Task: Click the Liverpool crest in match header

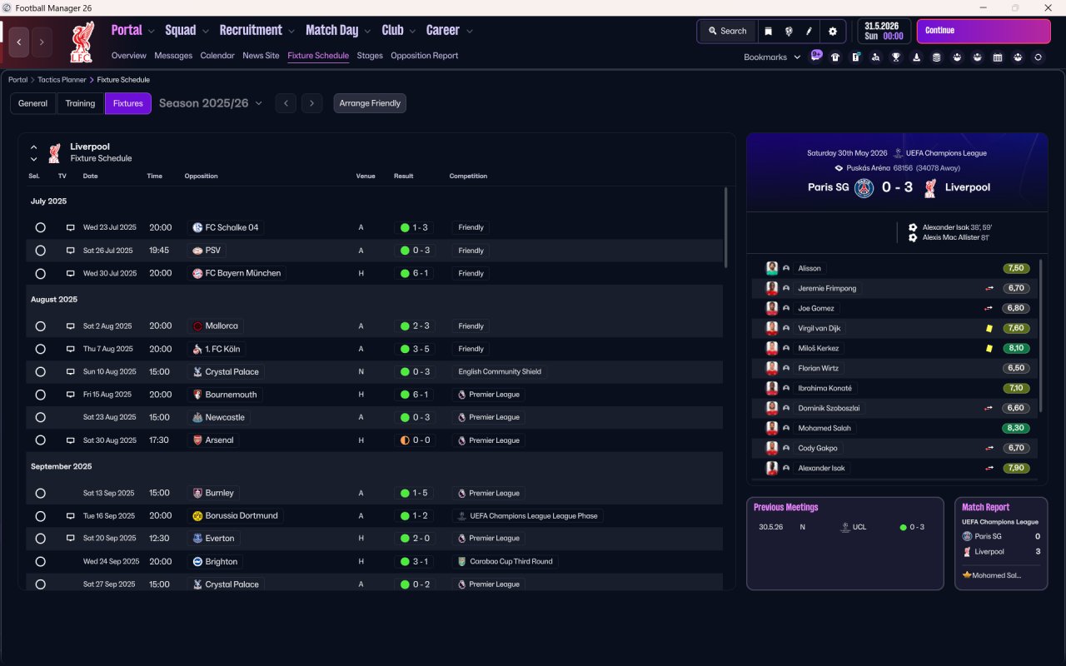Action: click(x=930, y=187)
